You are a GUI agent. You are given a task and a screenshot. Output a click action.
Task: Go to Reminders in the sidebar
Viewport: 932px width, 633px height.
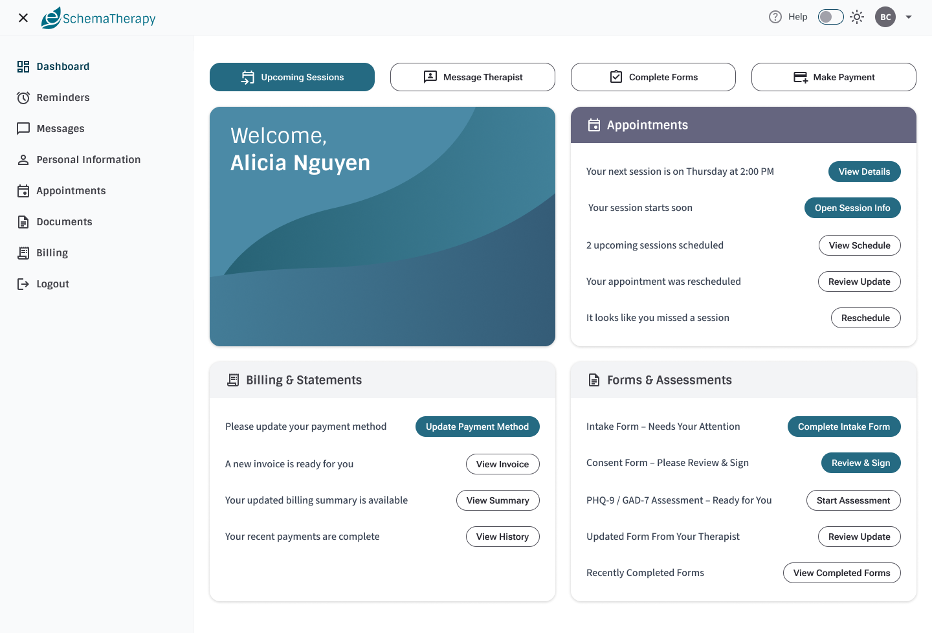[x=63, y=98]
